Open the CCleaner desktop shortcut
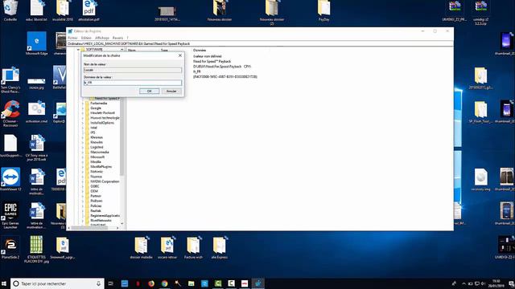This screenshot has height=289, width=515. pyautogui.click(x=10, y=113)
